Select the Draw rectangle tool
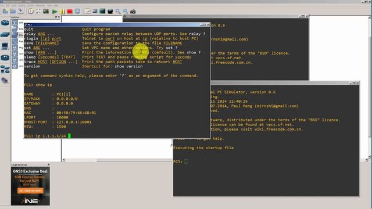The image size is (372, 209). coord(102,11)
